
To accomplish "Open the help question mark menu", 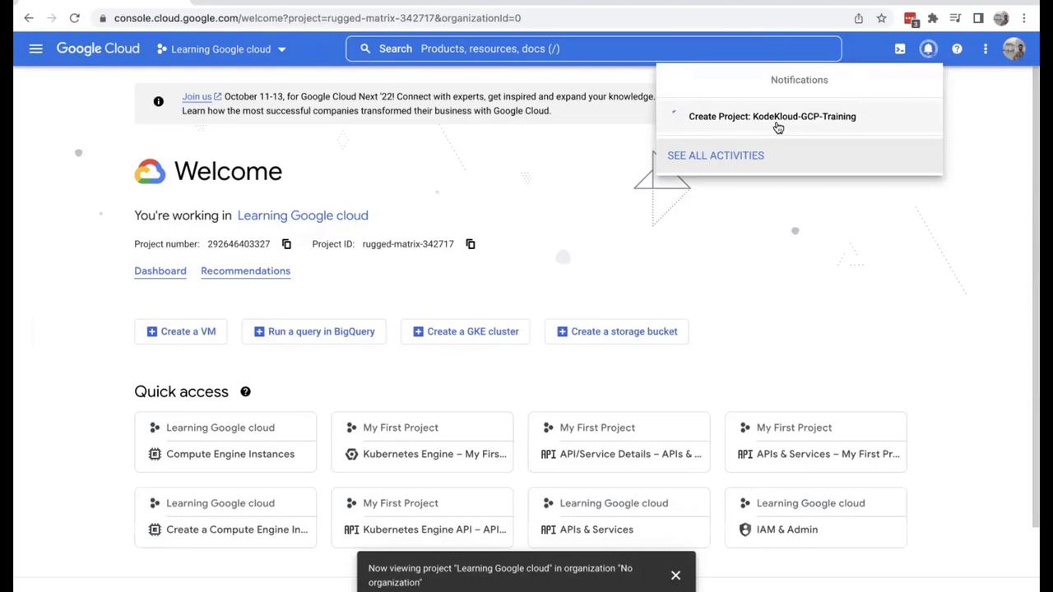I will click(957, 49).
